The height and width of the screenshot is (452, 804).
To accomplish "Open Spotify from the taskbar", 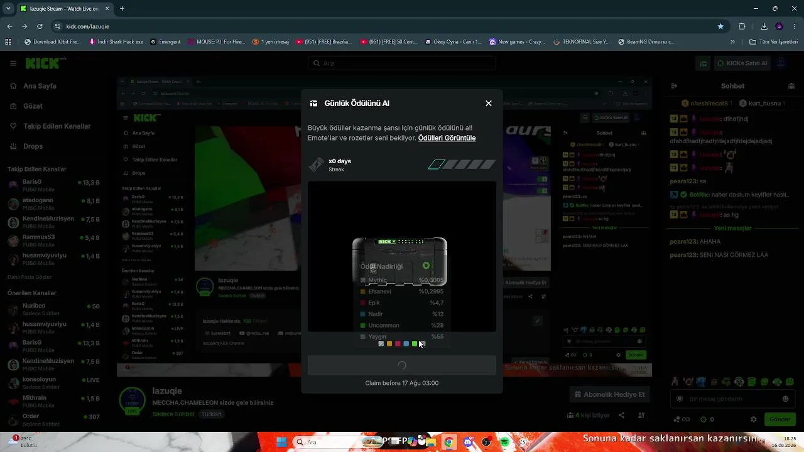I will point(505,442).
